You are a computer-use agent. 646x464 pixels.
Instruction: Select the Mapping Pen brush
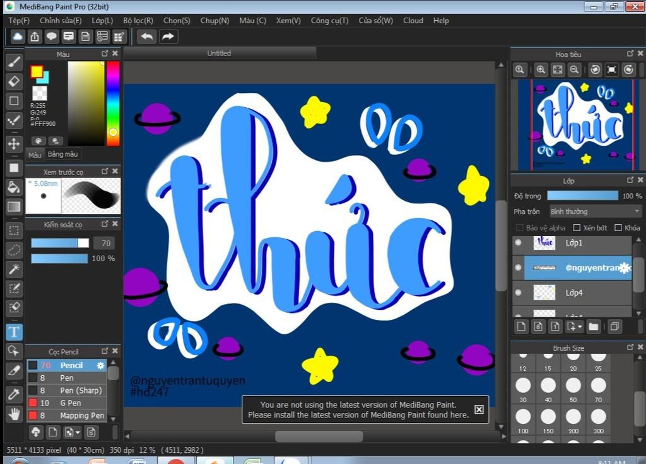tap(67, 416)
